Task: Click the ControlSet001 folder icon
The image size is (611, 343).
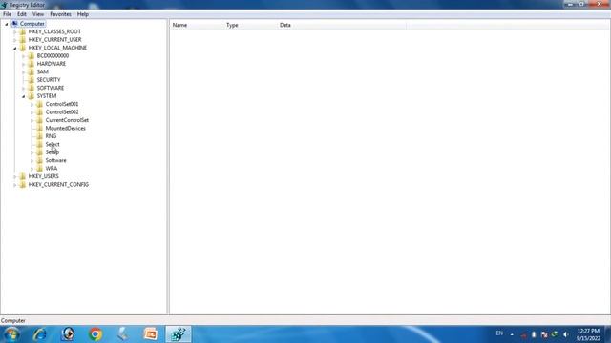Action: tap(40, 104)
